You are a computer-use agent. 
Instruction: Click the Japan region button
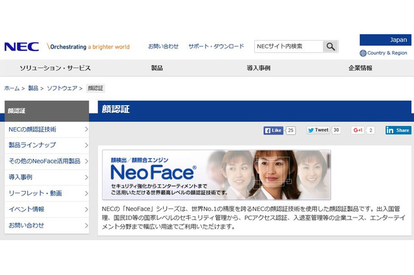tap(386, 40)
